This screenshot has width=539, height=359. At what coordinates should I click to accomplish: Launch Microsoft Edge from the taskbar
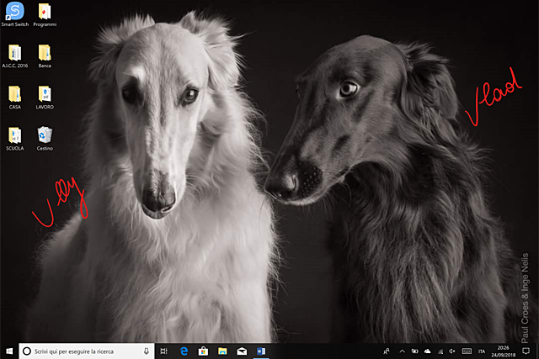[x=184, y=351]
